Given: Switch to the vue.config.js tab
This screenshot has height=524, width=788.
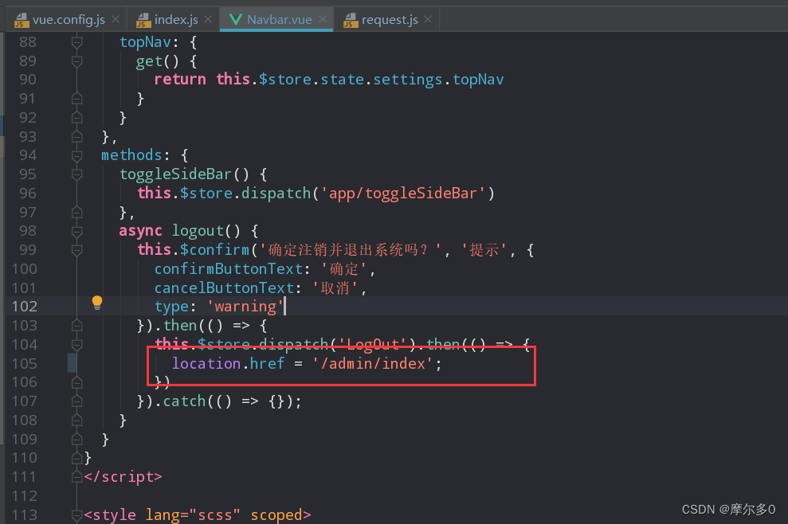Looking at the screenshot, I should tap(69, 20).
